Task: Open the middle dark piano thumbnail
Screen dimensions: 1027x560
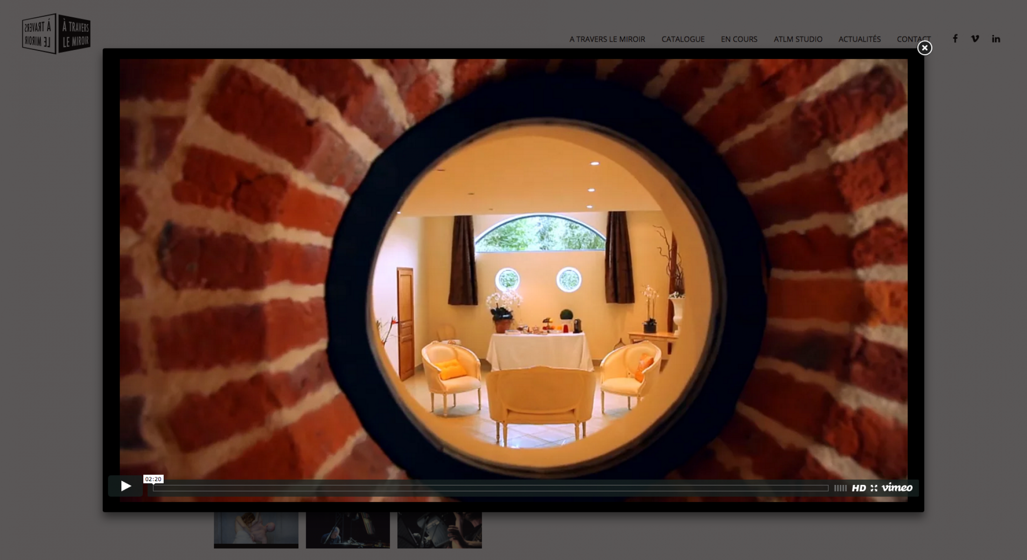Action: tap(348, 530)
